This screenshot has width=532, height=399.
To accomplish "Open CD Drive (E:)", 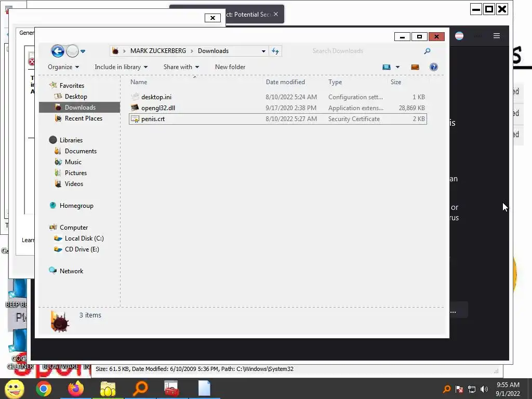I will point(82,249).
